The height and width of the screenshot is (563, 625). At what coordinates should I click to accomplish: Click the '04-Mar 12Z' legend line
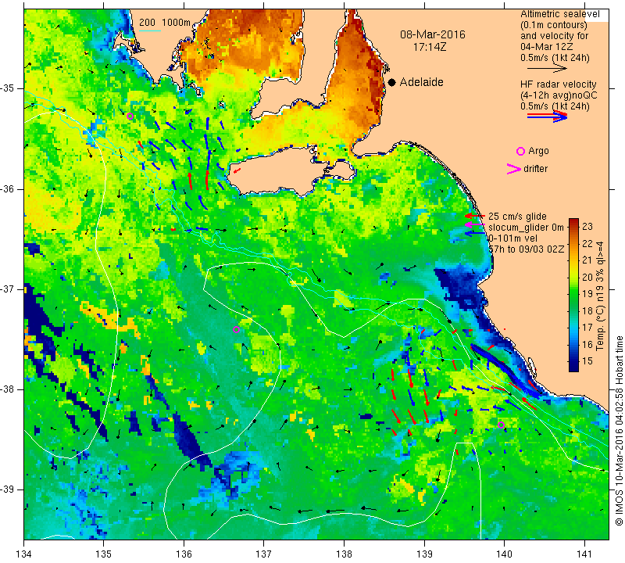(x=546, y=47)
